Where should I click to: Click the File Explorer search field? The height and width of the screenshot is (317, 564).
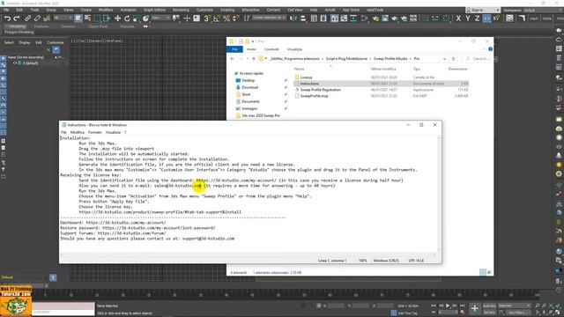477,59
